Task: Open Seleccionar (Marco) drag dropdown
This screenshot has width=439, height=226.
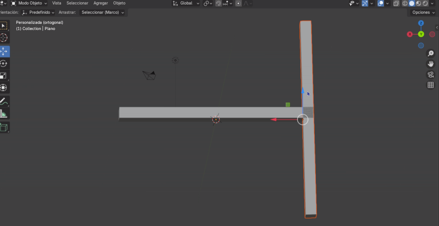Action: pos(103,12)
